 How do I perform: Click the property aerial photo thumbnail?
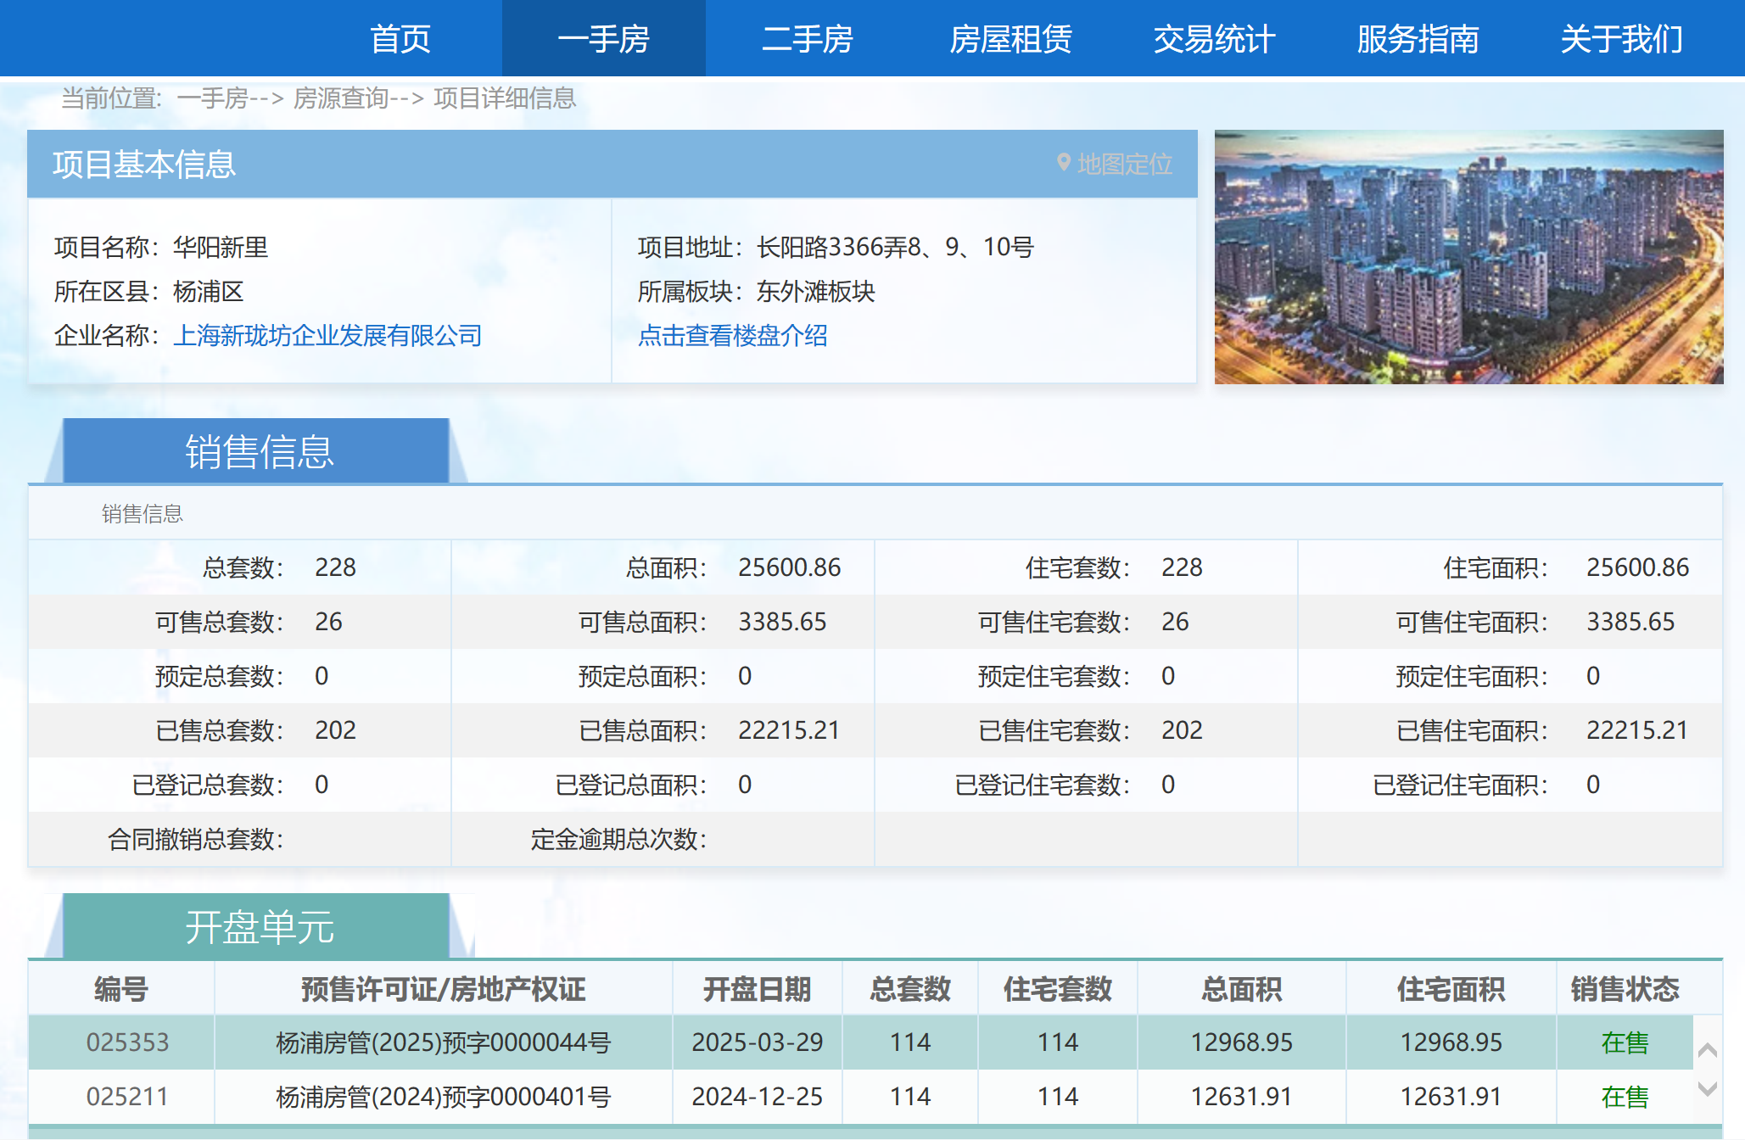coord(1468,256)
